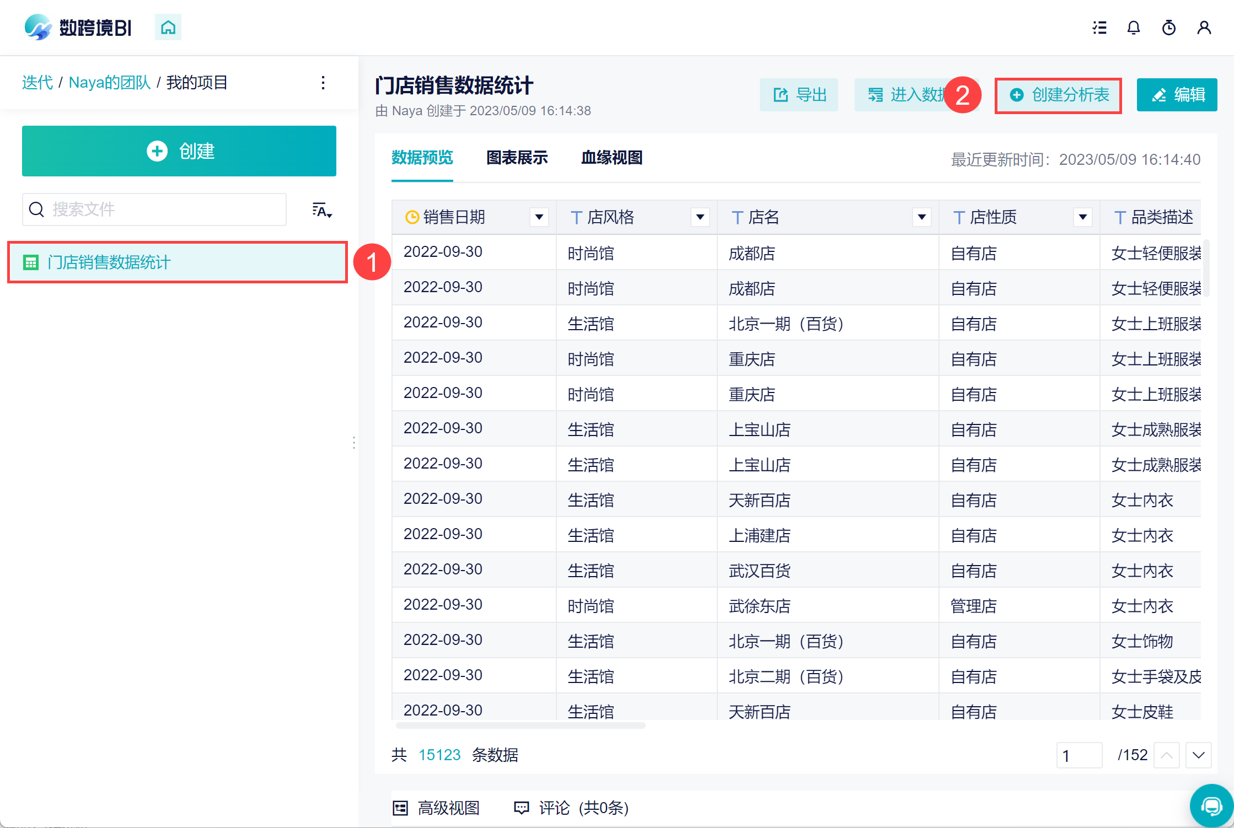The height and width of the screenshot is (828, 1234).
Task: Expand the 店名 column dropdown arrow
Action: tap(921, 217)
